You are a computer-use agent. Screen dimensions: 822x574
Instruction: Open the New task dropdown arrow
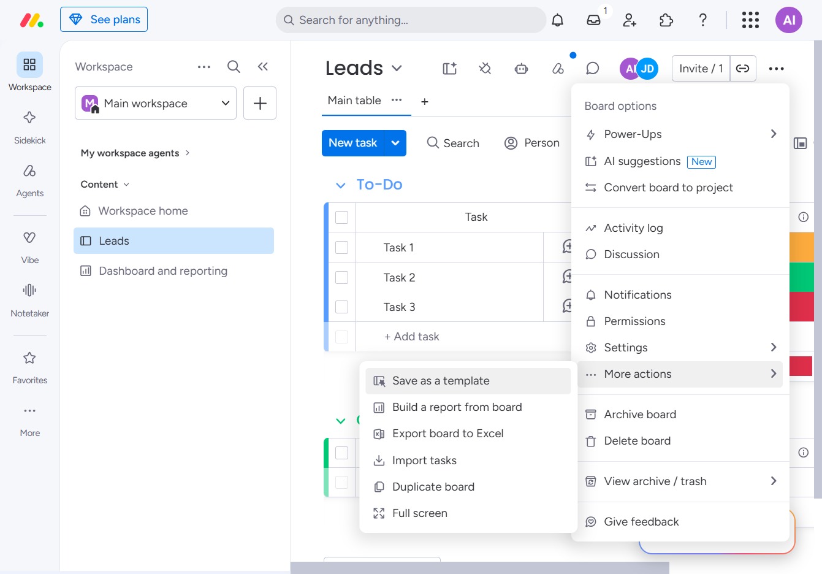[395, 143]
